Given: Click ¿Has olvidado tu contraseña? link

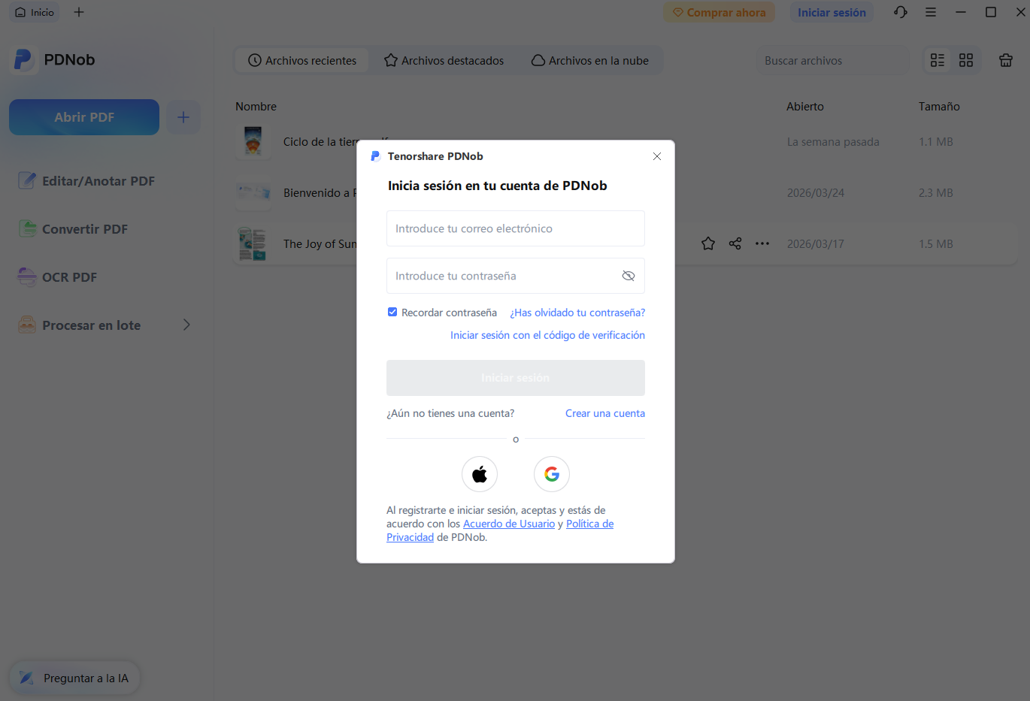Looking at the screenshot, I should [x=577, y=313].
